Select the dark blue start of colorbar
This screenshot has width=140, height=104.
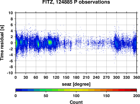(x=19, y=90)
